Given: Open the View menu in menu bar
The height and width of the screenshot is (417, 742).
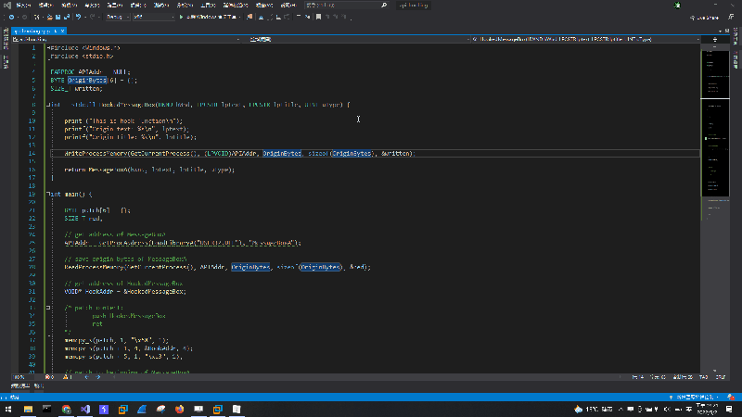Looking at the screenshot, I should 69,6.
